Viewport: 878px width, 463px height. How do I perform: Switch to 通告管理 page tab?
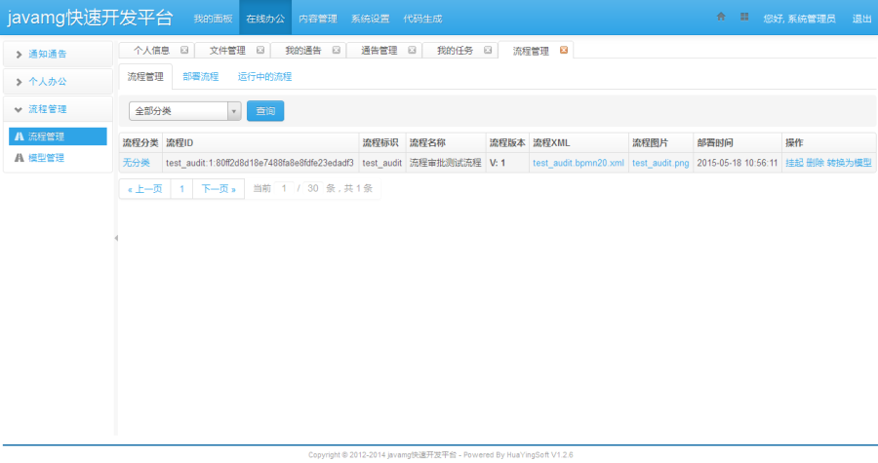coord(379,51)
